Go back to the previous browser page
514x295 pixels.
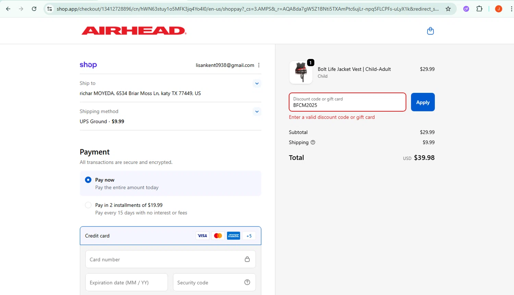(8, 9)
